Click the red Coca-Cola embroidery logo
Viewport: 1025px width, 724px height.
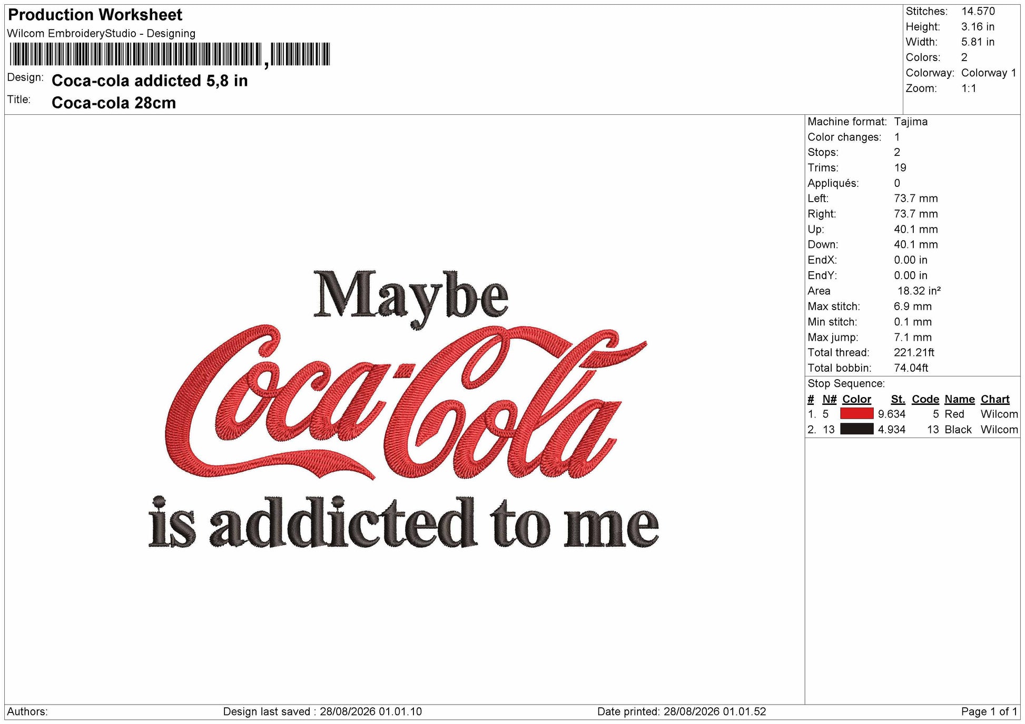click(x=406, y=403)
